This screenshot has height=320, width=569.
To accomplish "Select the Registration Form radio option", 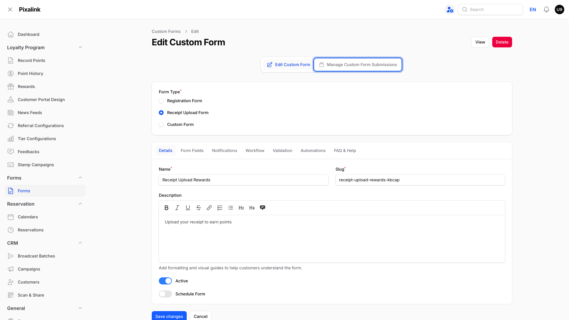I will (161, 101).
